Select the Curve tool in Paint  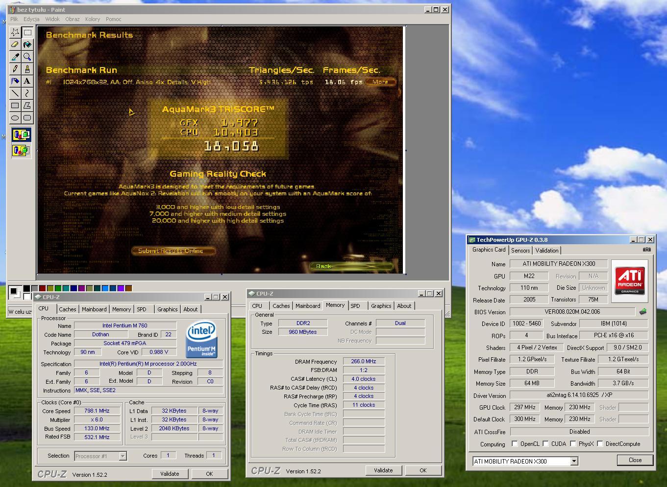pos(27,93)
